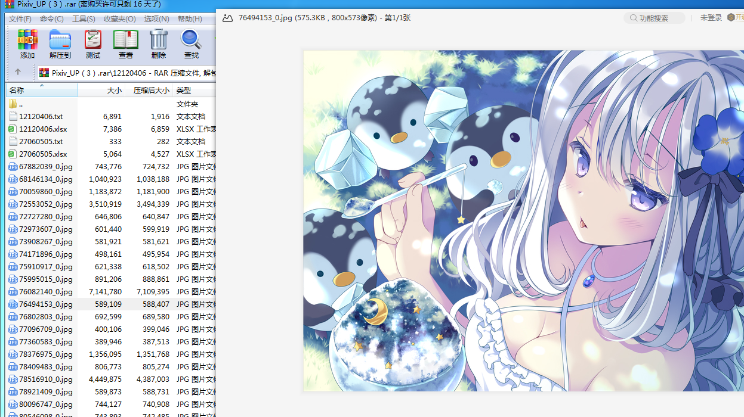Click the 添加 (Add) toolbar icon in WinRAR

point(27,40)
